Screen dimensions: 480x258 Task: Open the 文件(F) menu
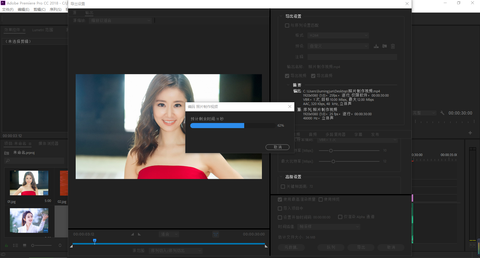point(8,10)
